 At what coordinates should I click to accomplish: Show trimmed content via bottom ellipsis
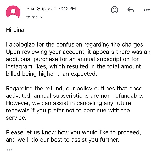(9, 150)
